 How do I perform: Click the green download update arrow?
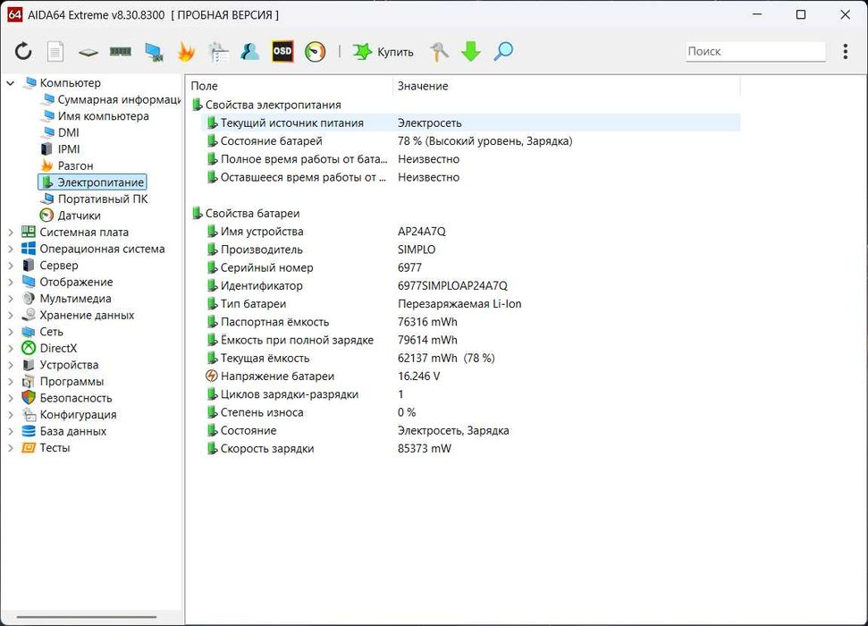[470, 52]
